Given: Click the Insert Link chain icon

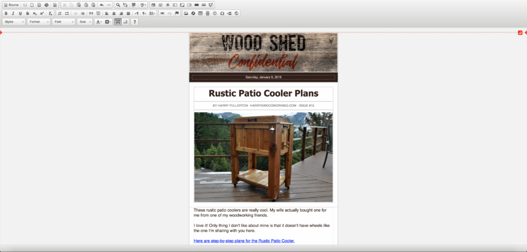Looking at the screenshot, I should [x=162, y=13].
